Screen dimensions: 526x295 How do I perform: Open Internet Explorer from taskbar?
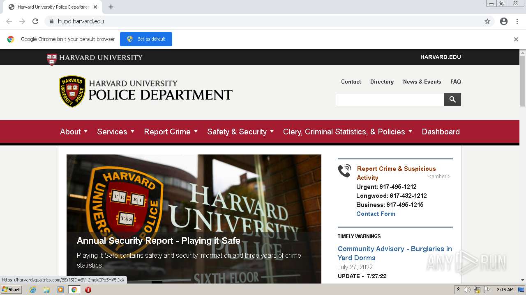(32, 290)
